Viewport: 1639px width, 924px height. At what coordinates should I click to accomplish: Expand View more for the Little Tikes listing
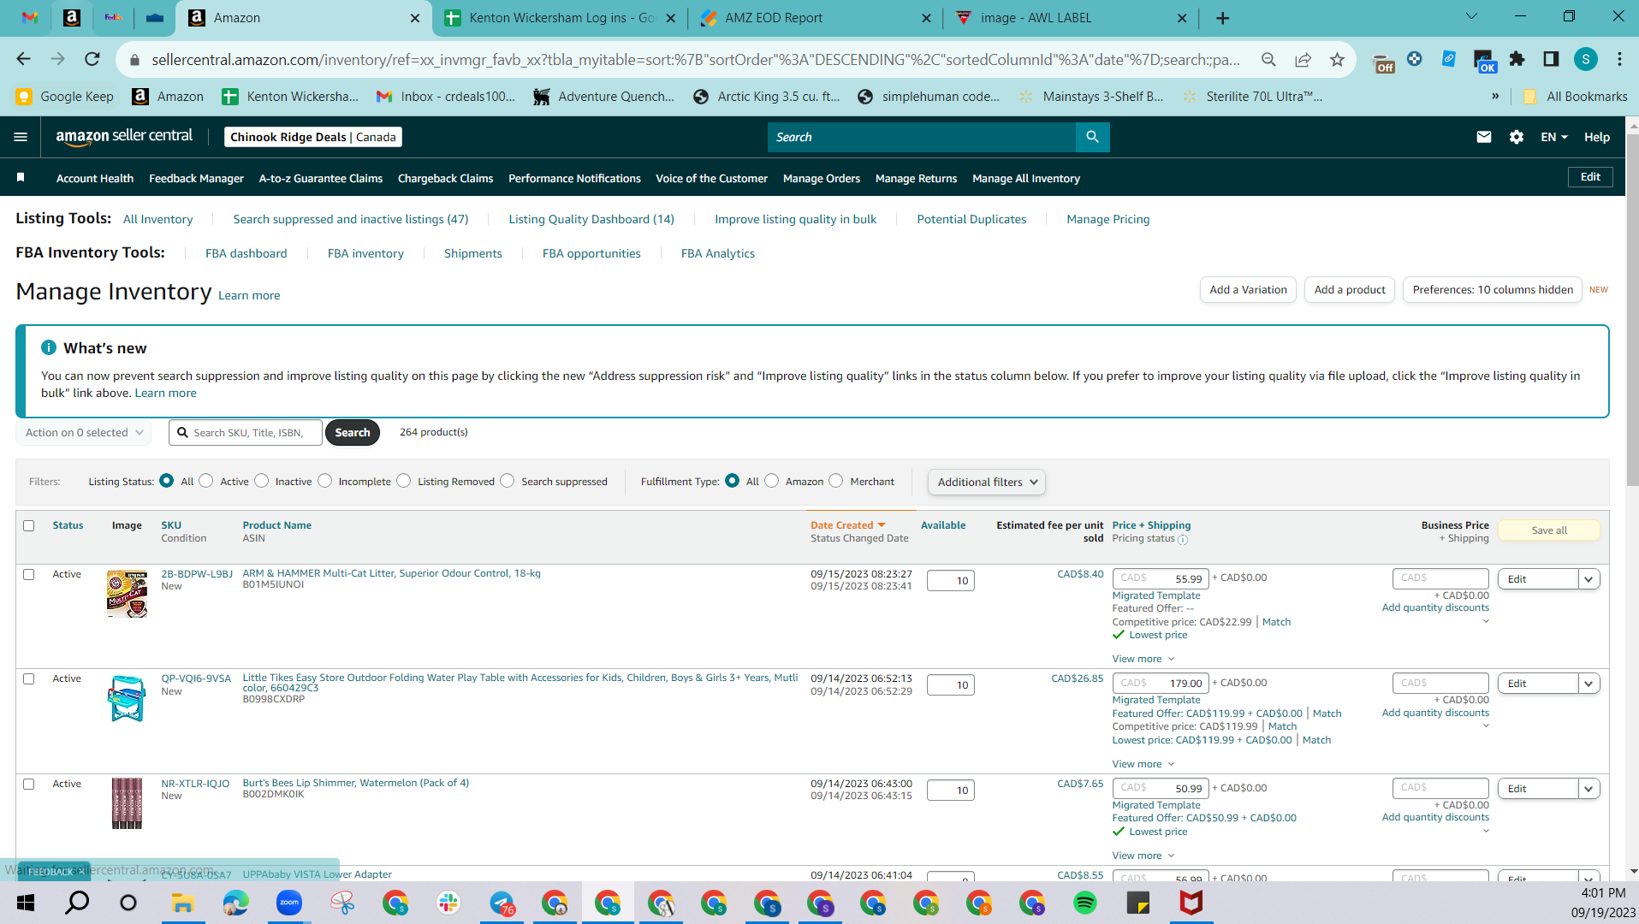pos(1143,764)
